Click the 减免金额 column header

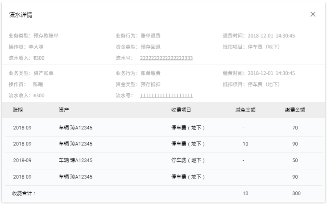(245, 110)
